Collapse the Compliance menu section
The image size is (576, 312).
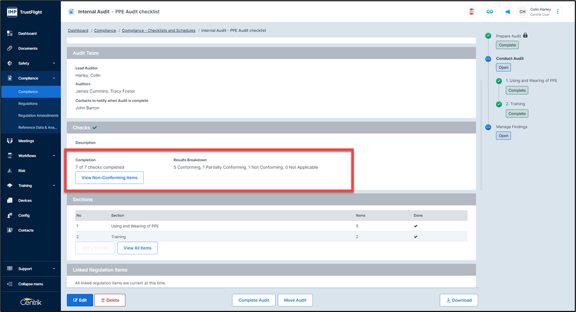tap(54, 78)
